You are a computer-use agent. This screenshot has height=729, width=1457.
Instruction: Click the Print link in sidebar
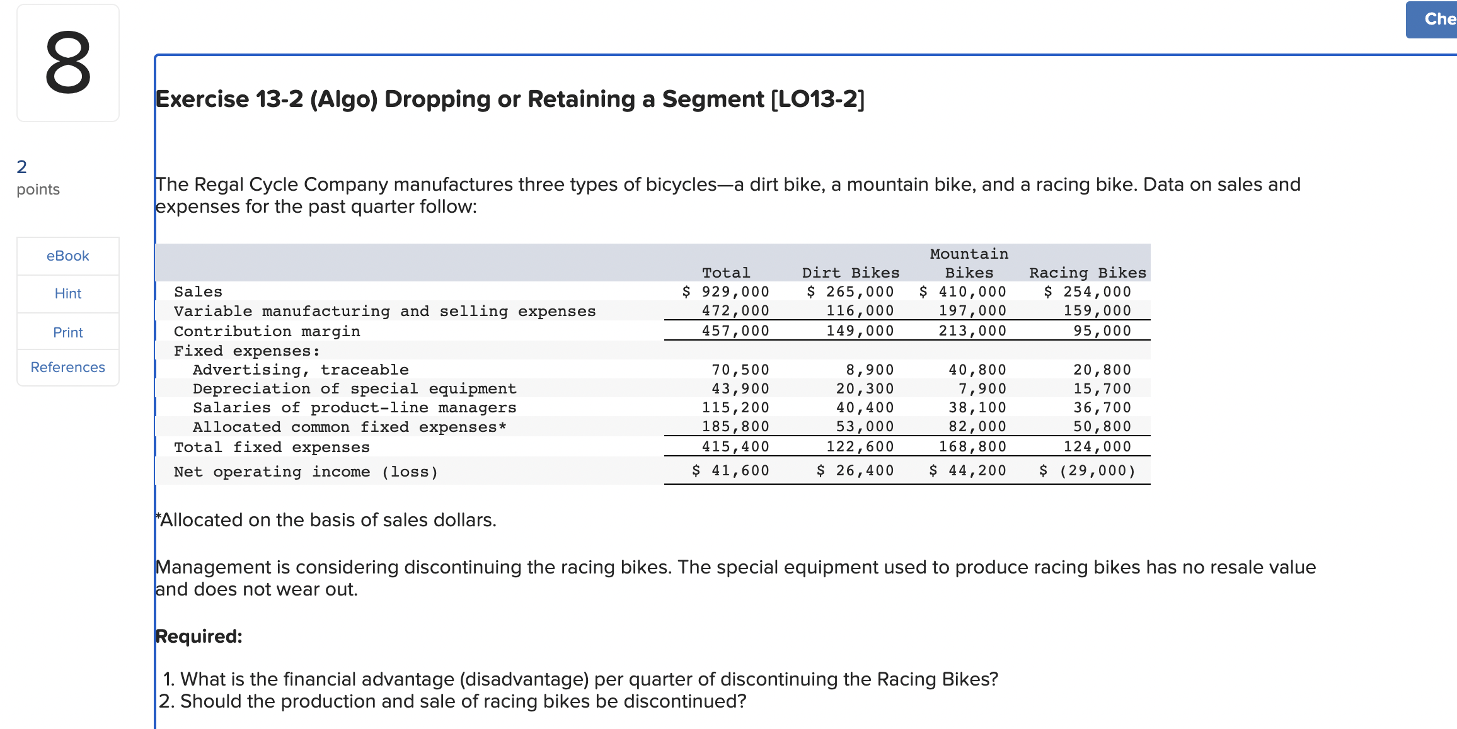tap(67, 332)
